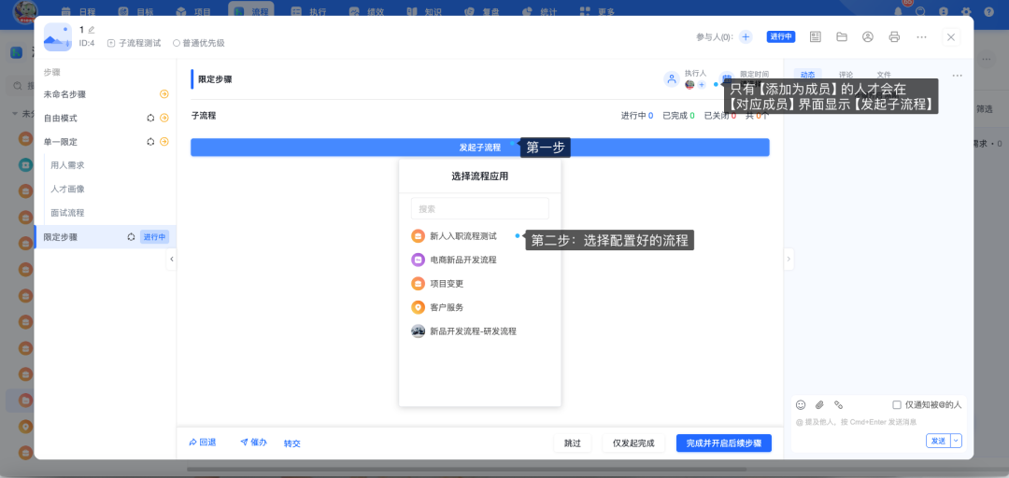The width and height of the screenshot is (1009, 478).
Task: Switch to the 评论 tab
Action: (846, 75)
